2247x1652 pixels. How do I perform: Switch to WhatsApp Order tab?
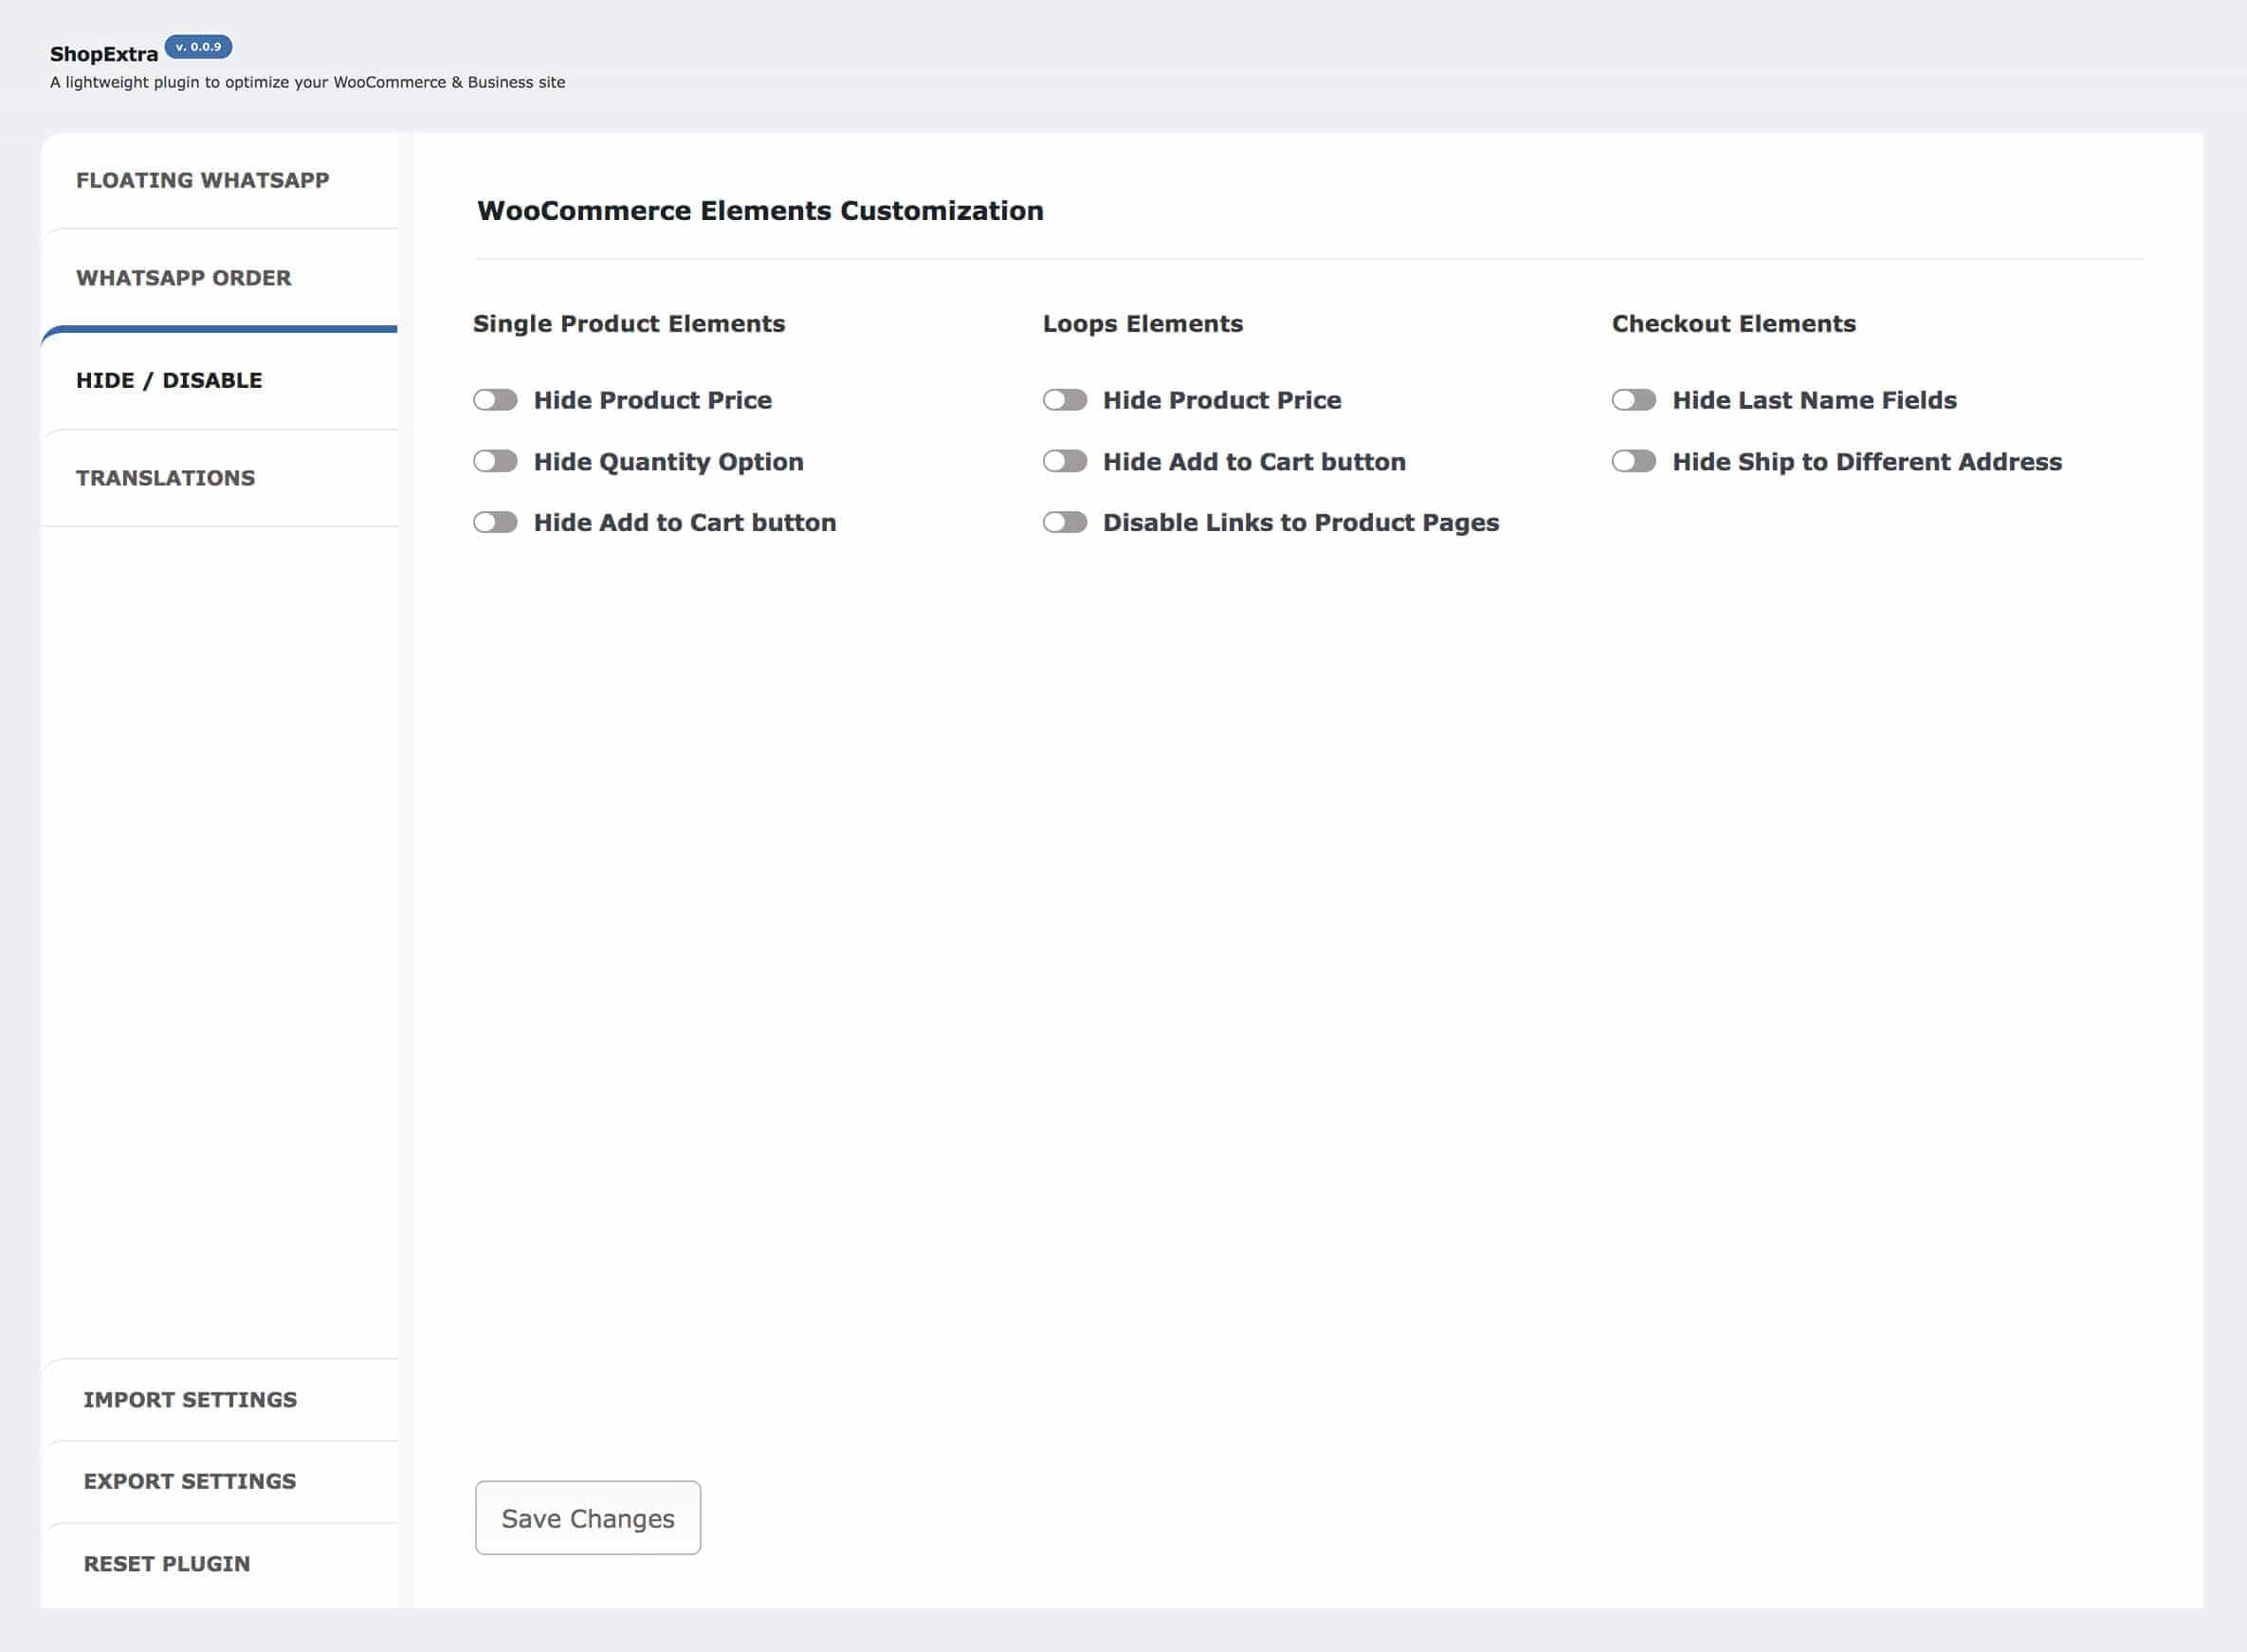click(219, 278)
